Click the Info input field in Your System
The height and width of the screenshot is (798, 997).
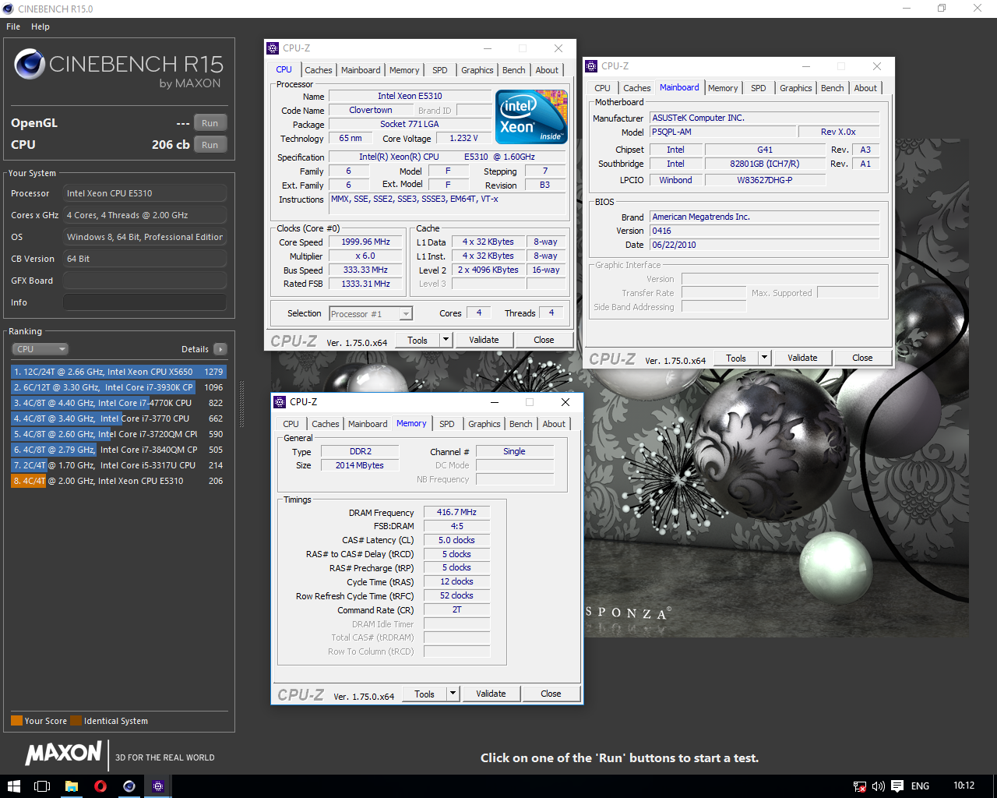(145, 302)
